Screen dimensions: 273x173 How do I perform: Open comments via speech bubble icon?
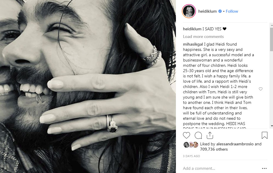tap(198, 135)
